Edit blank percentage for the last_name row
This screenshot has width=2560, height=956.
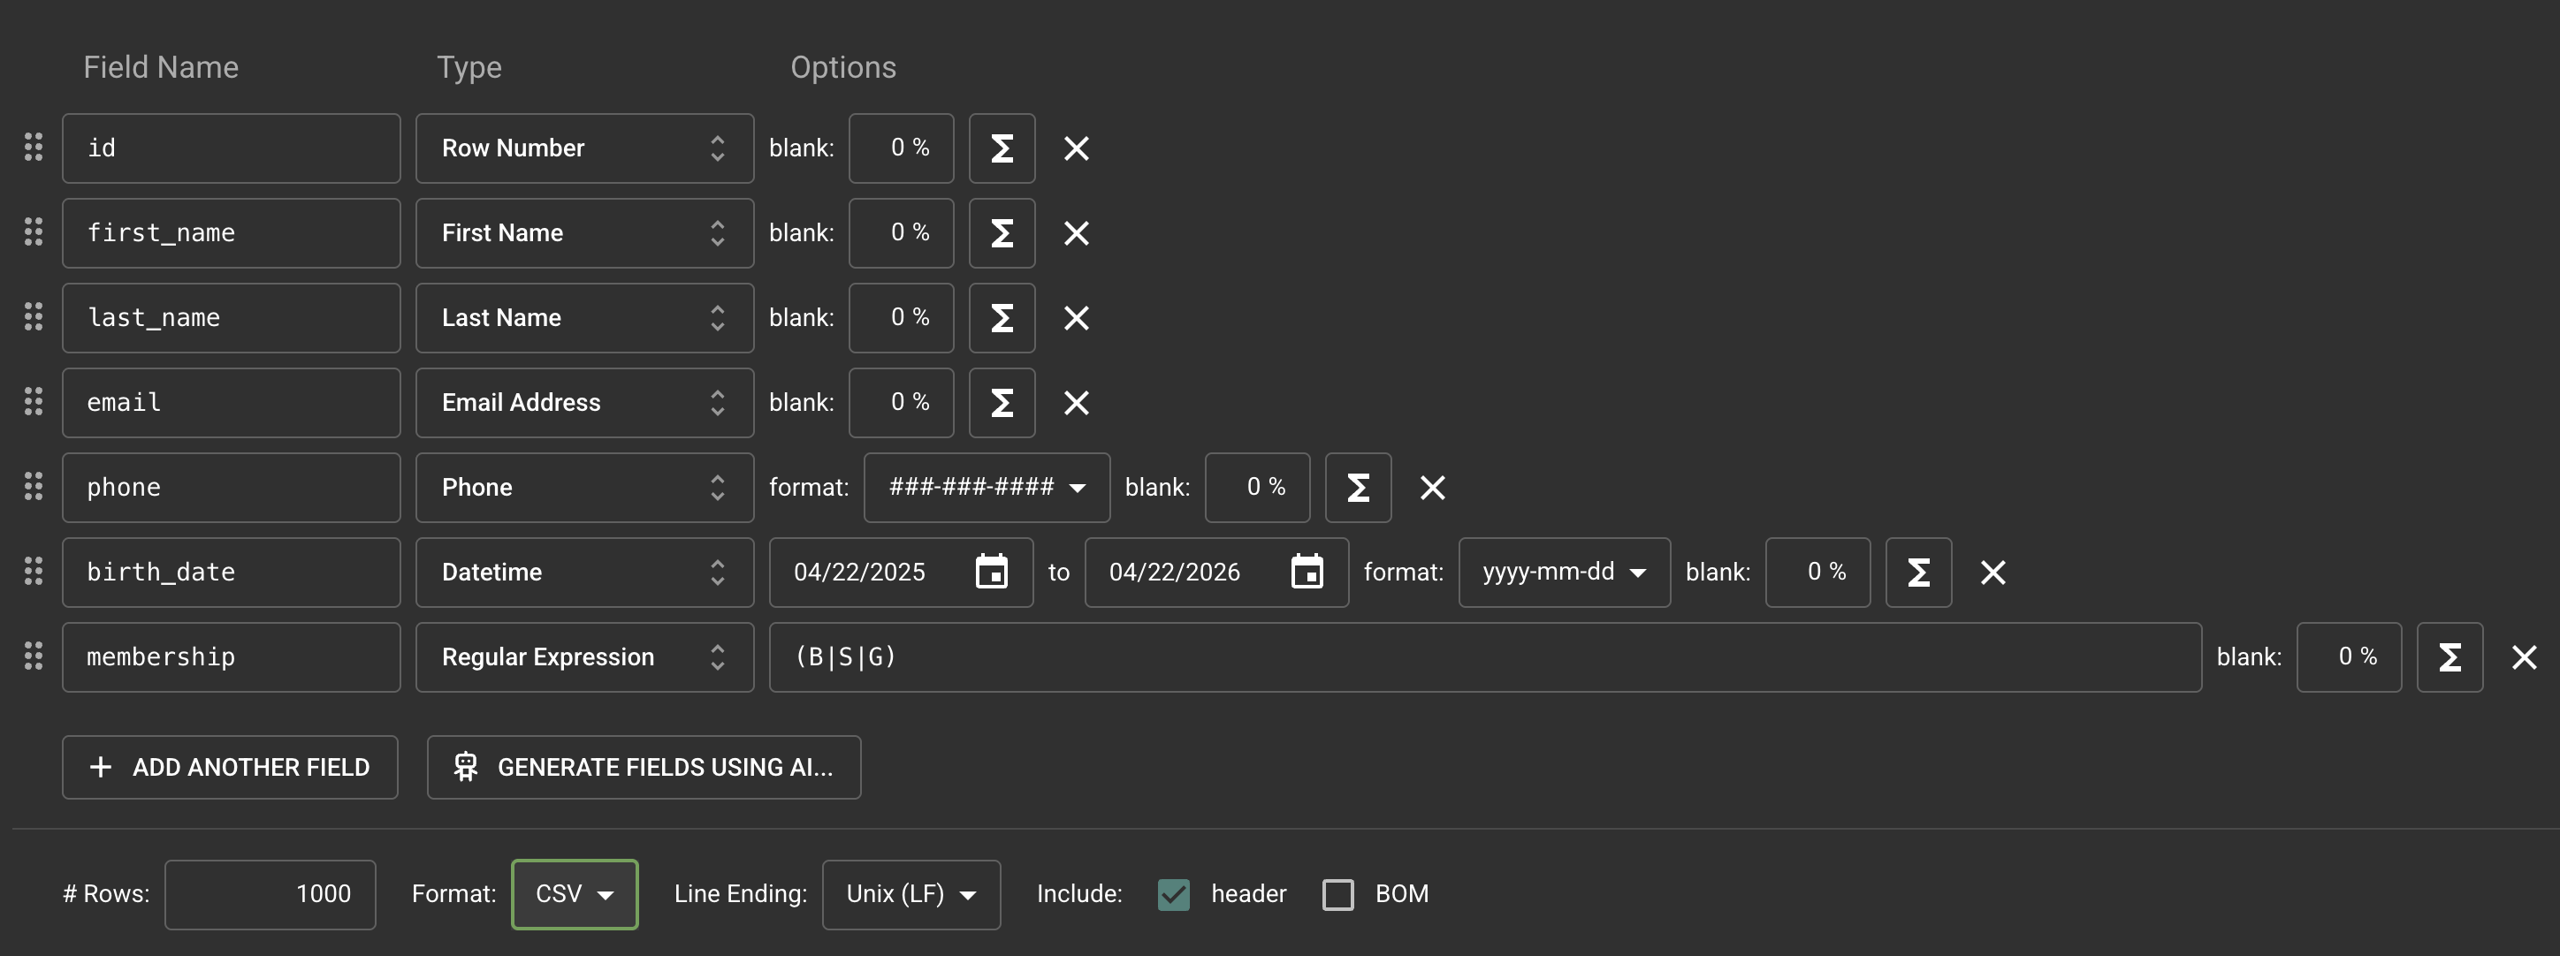pos(901,318)
